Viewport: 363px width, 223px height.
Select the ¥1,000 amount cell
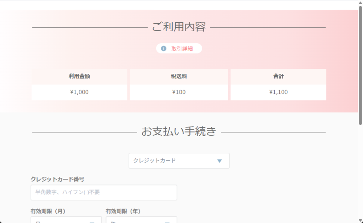pos(79,92)
